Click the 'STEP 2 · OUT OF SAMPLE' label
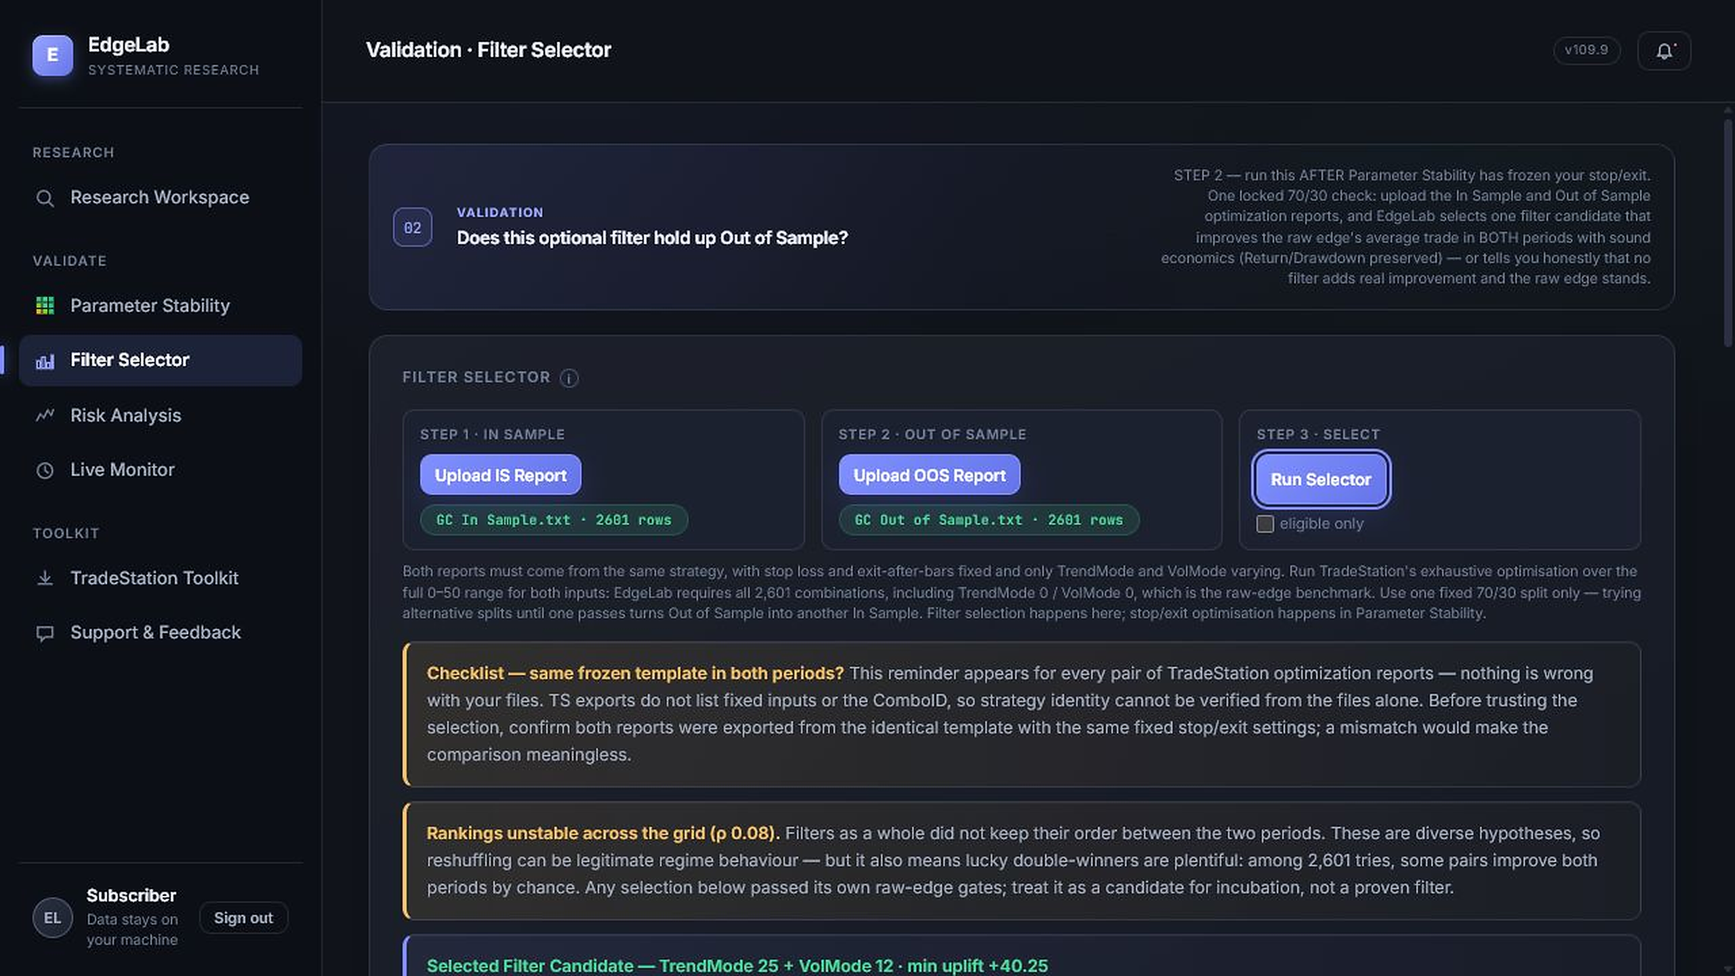The width and height of the screenshot is (1735, 976). coord(932,434)
